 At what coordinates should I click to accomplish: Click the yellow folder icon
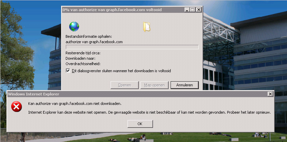[x=147, y=27]
